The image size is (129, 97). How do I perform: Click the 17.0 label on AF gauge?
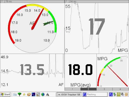[15, 23]
